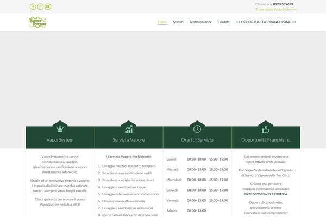Open the Google Plus social icon
The image size is (326, 217).
(40, 7)
